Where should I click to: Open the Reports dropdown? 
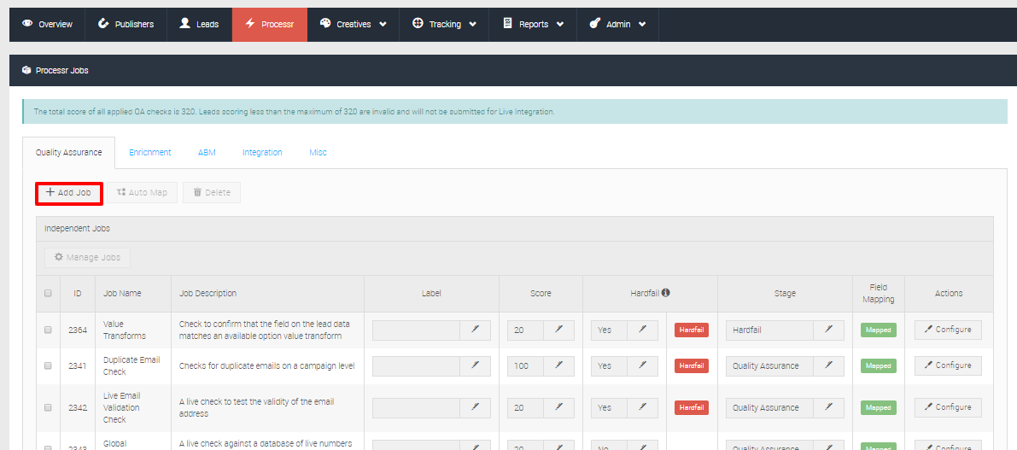click(533, 24)
